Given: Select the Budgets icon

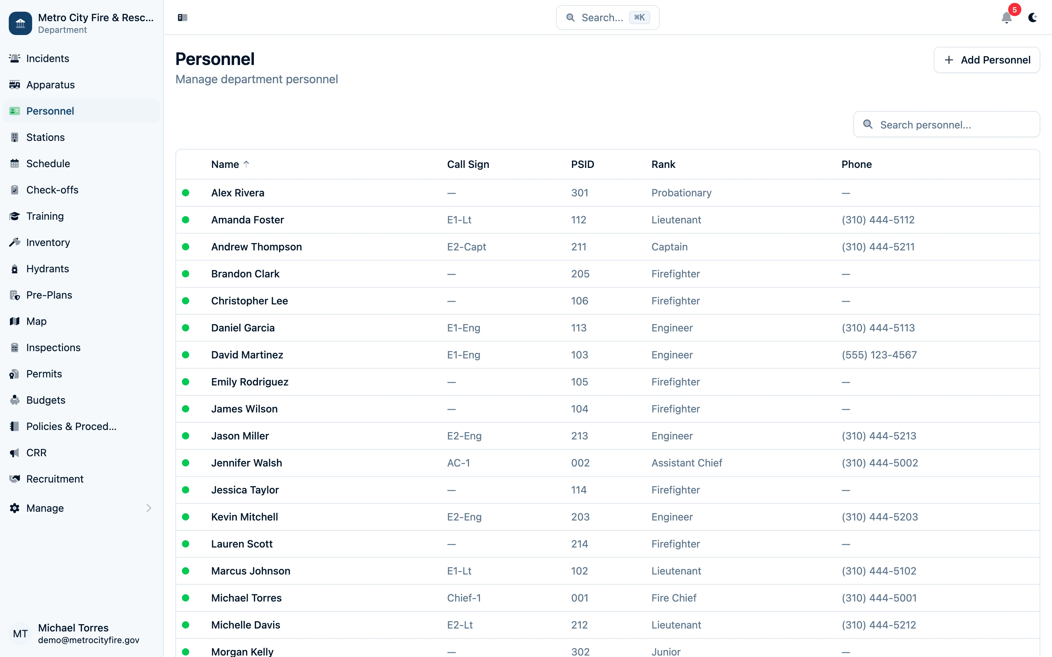Looking at the screenshot, I should 15,400.
